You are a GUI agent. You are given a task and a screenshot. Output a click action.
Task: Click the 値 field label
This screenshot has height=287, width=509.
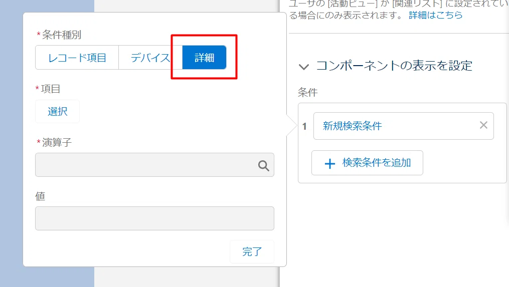[40, 196]
